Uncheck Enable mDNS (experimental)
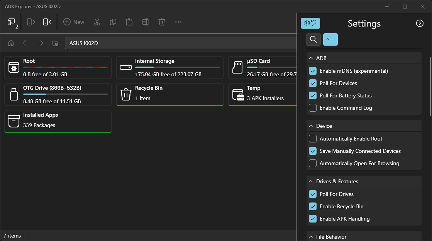Image resolution: width=432 pixels, height=241 pixels. tap(313, 71)
